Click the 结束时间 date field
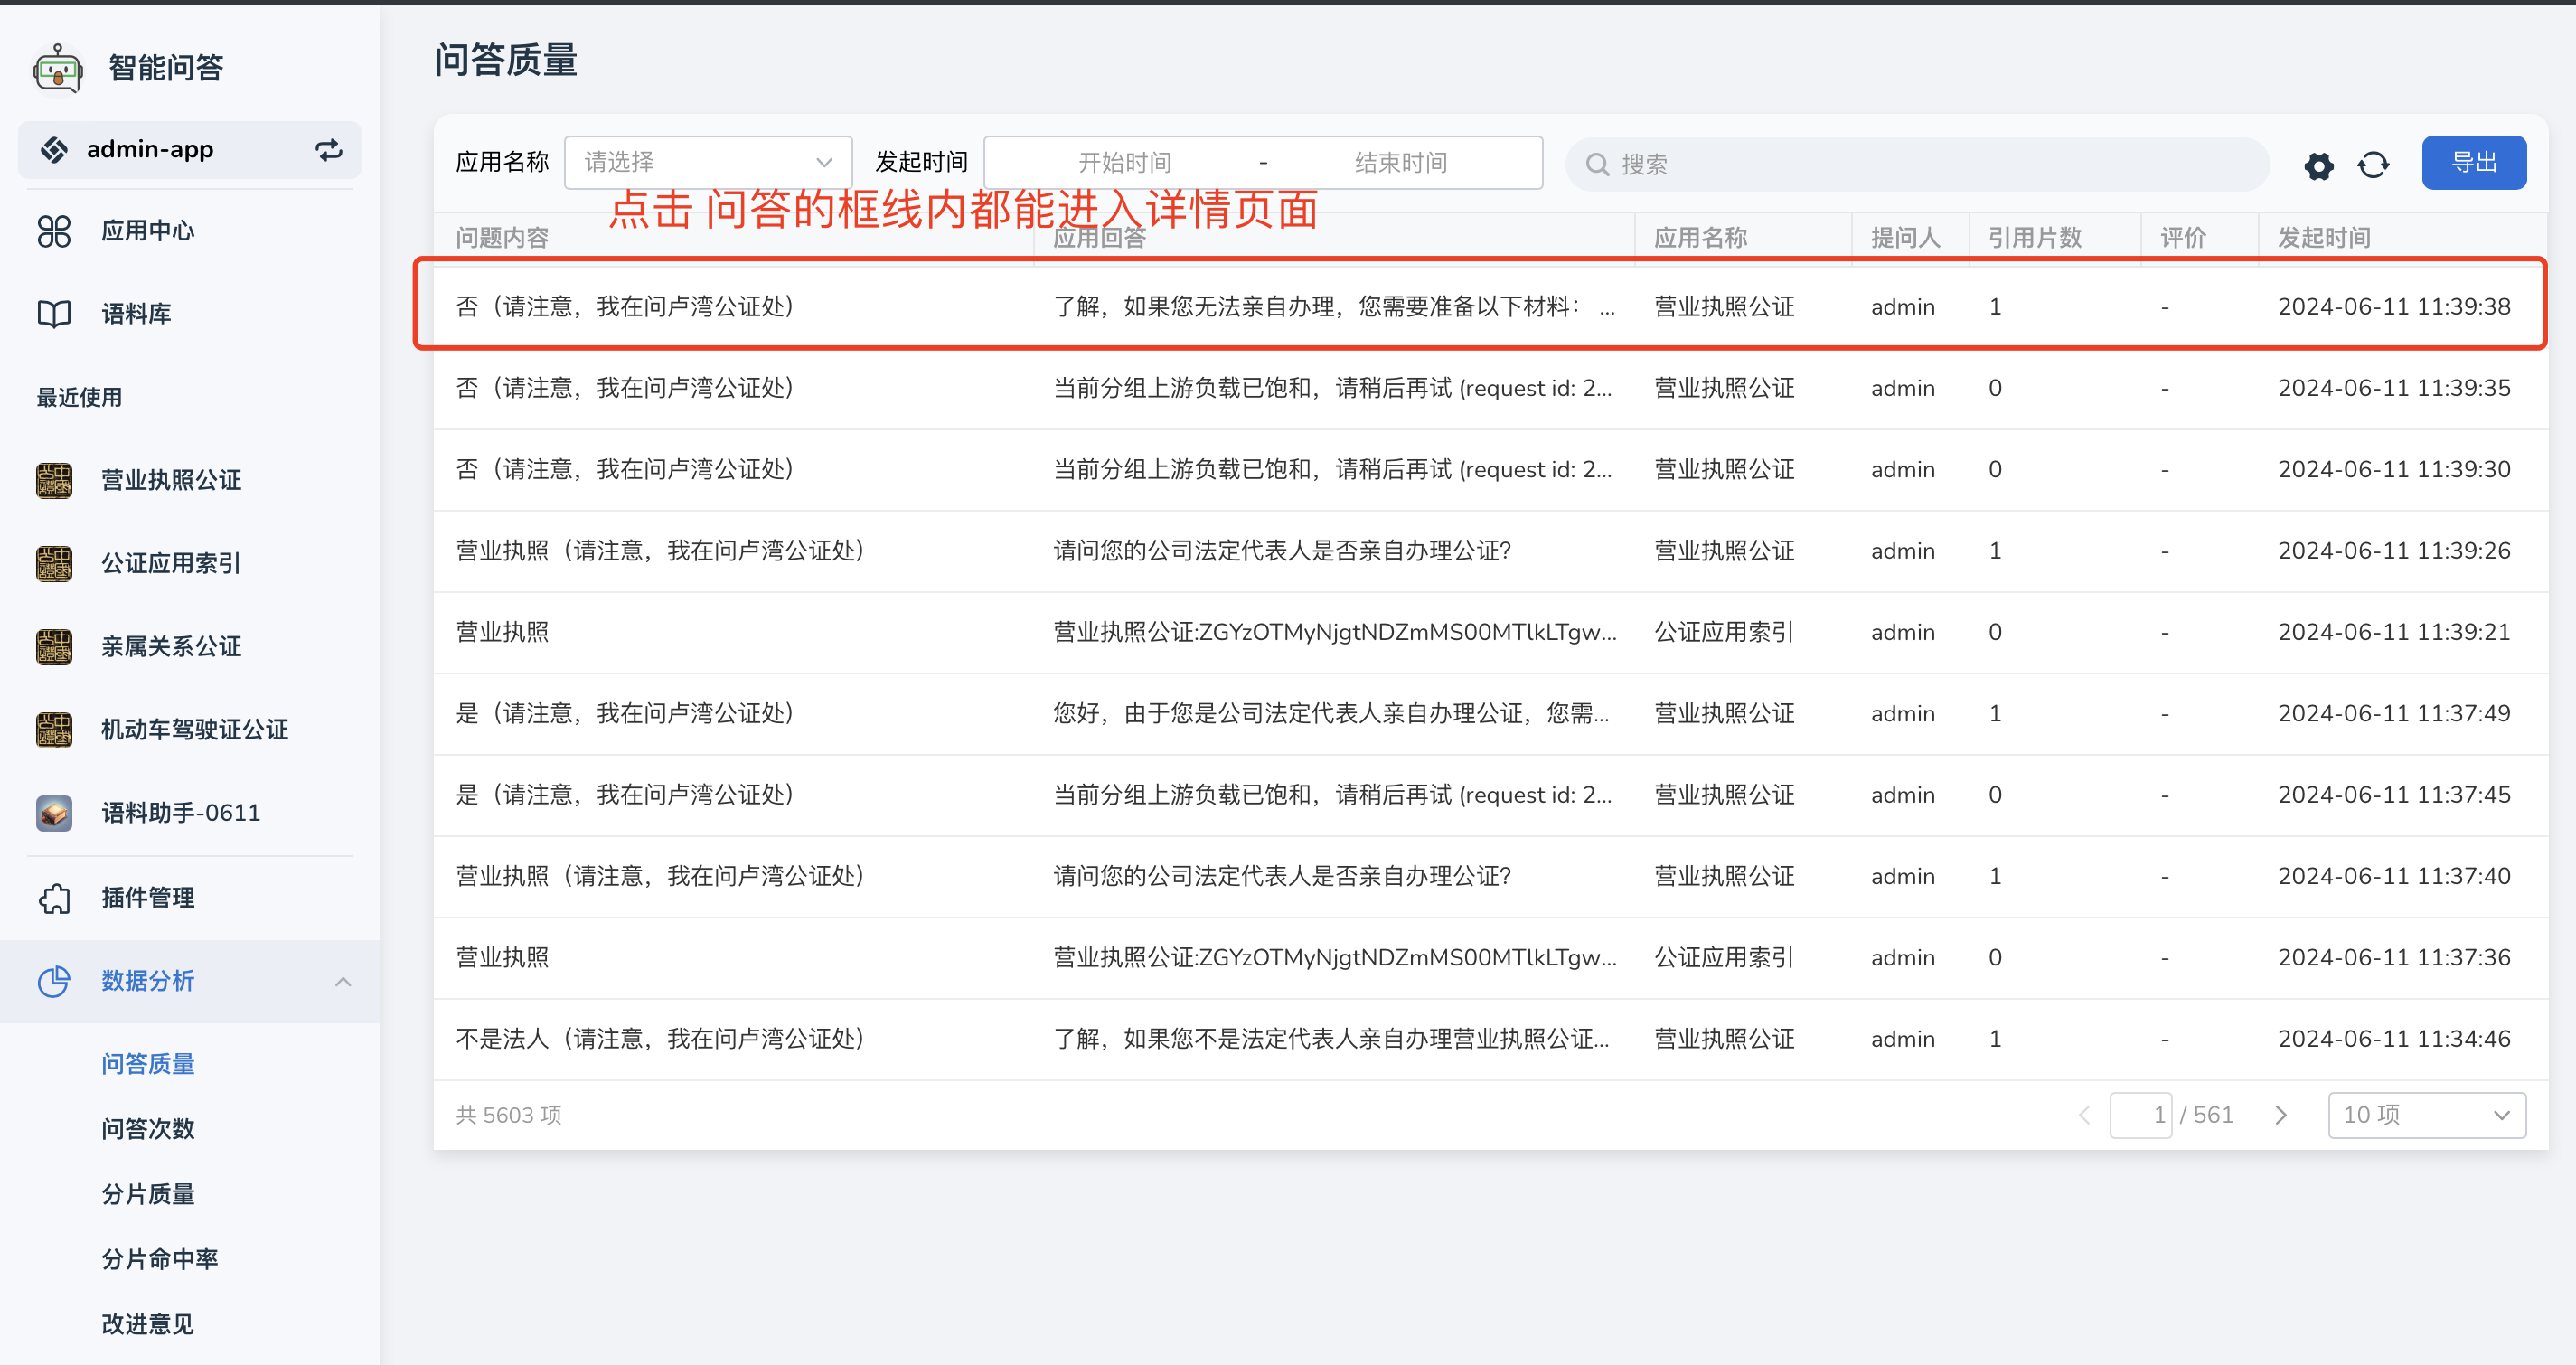The image size is (2576, 1365). 1401,163
